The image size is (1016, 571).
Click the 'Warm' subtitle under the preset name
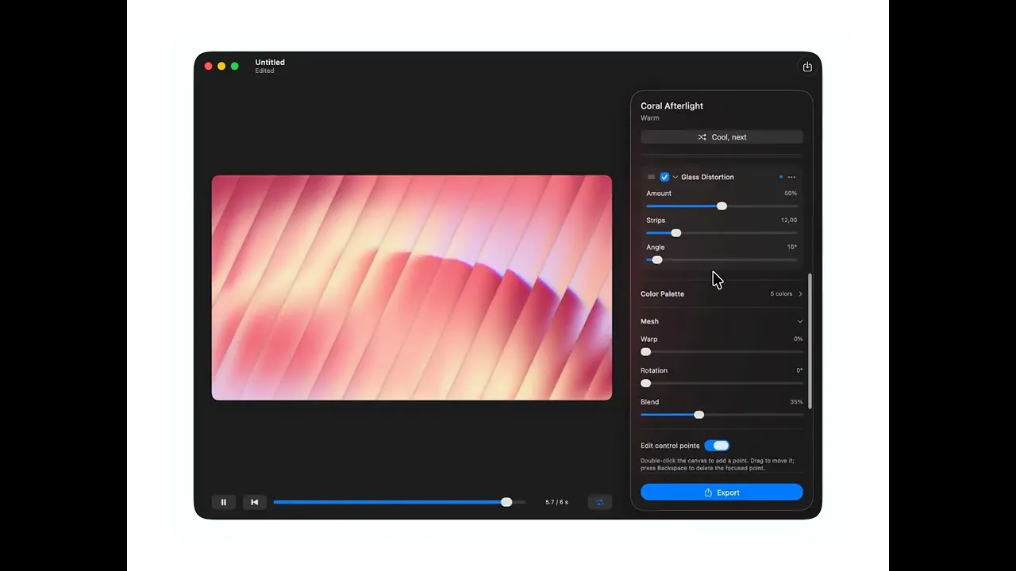tap(650, 118)
